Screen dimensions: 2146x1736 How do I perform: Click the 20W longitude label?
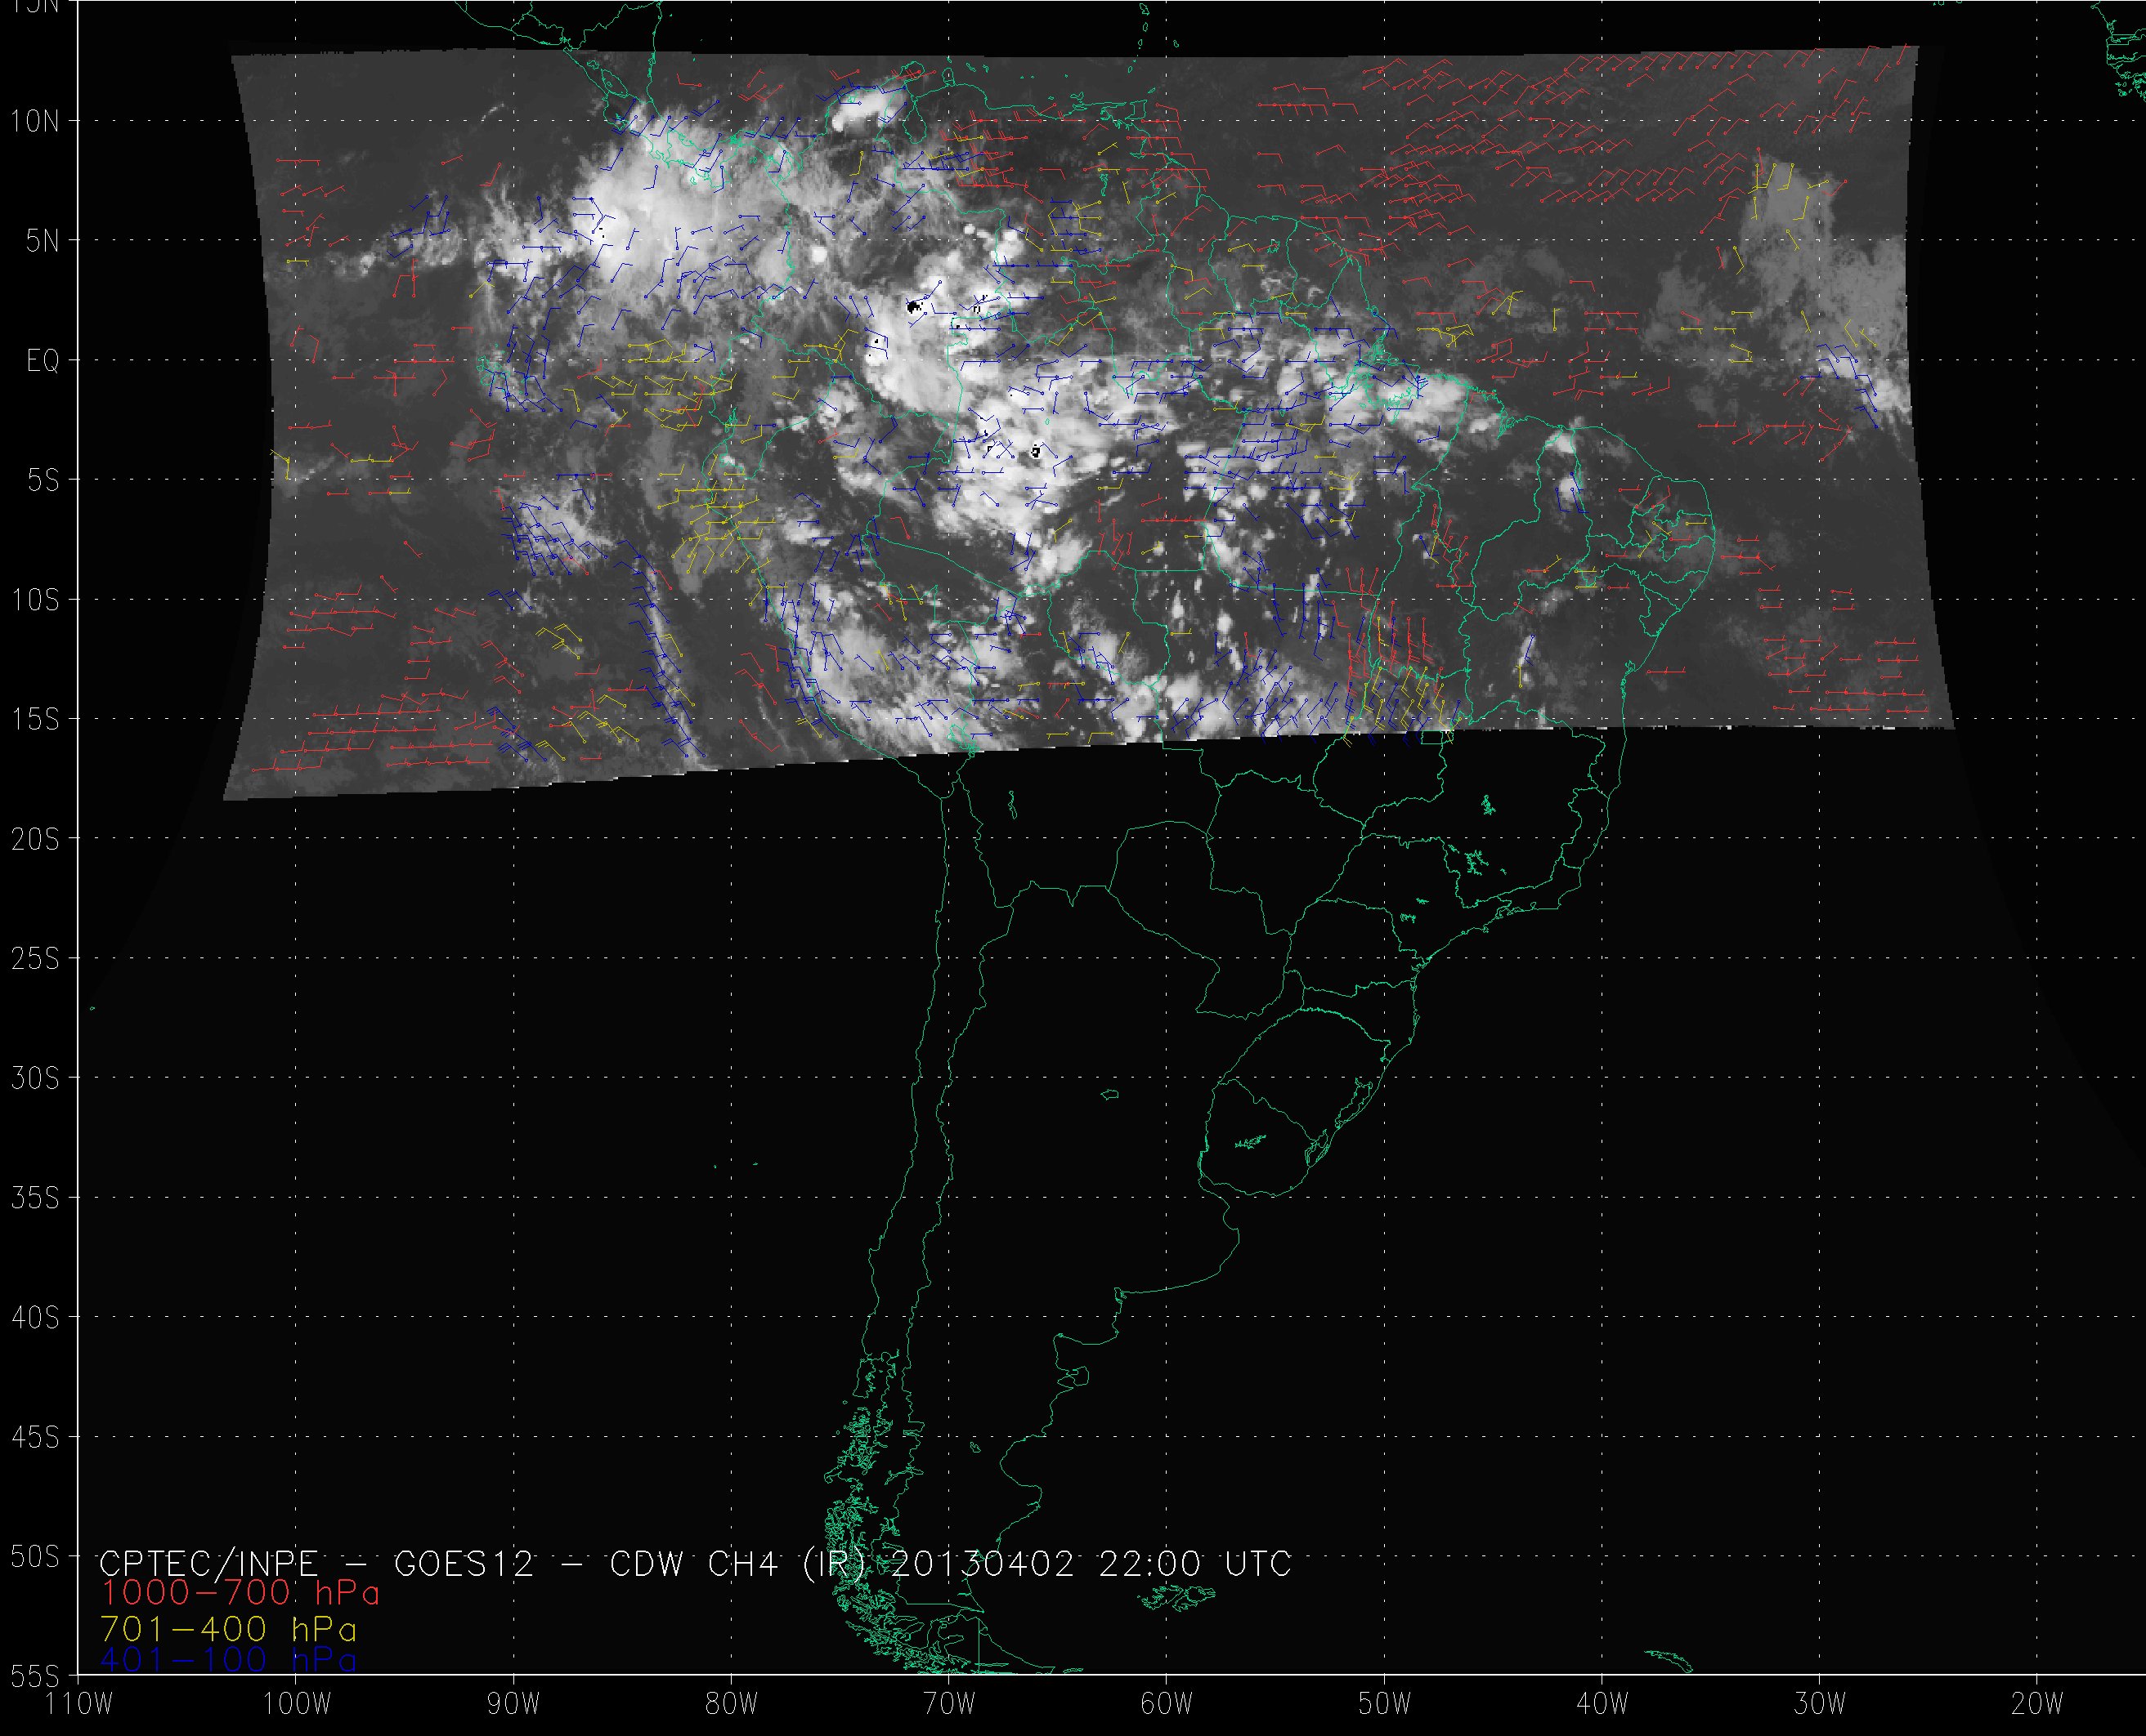tap(2038, 1704)
